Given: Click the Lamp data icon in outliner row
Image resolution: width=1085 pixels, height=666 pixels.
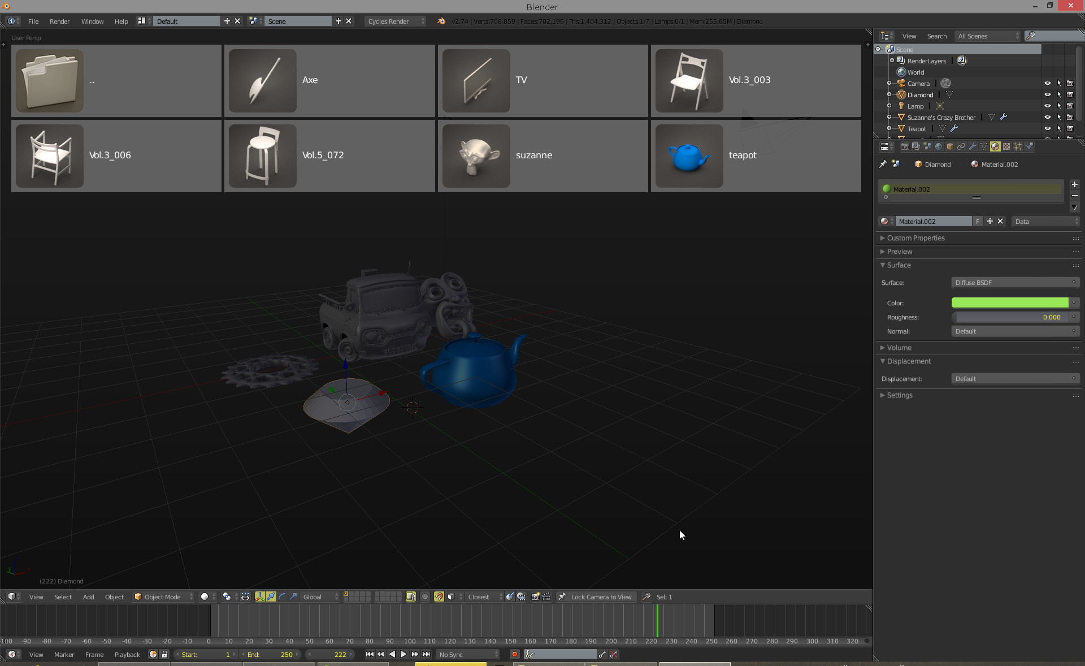Looking at the screenshot, I should click(x=940, y=106).
